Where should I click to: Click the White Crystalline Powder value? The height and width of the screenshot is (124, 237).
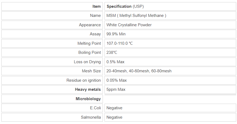click(x=129, y=25)
